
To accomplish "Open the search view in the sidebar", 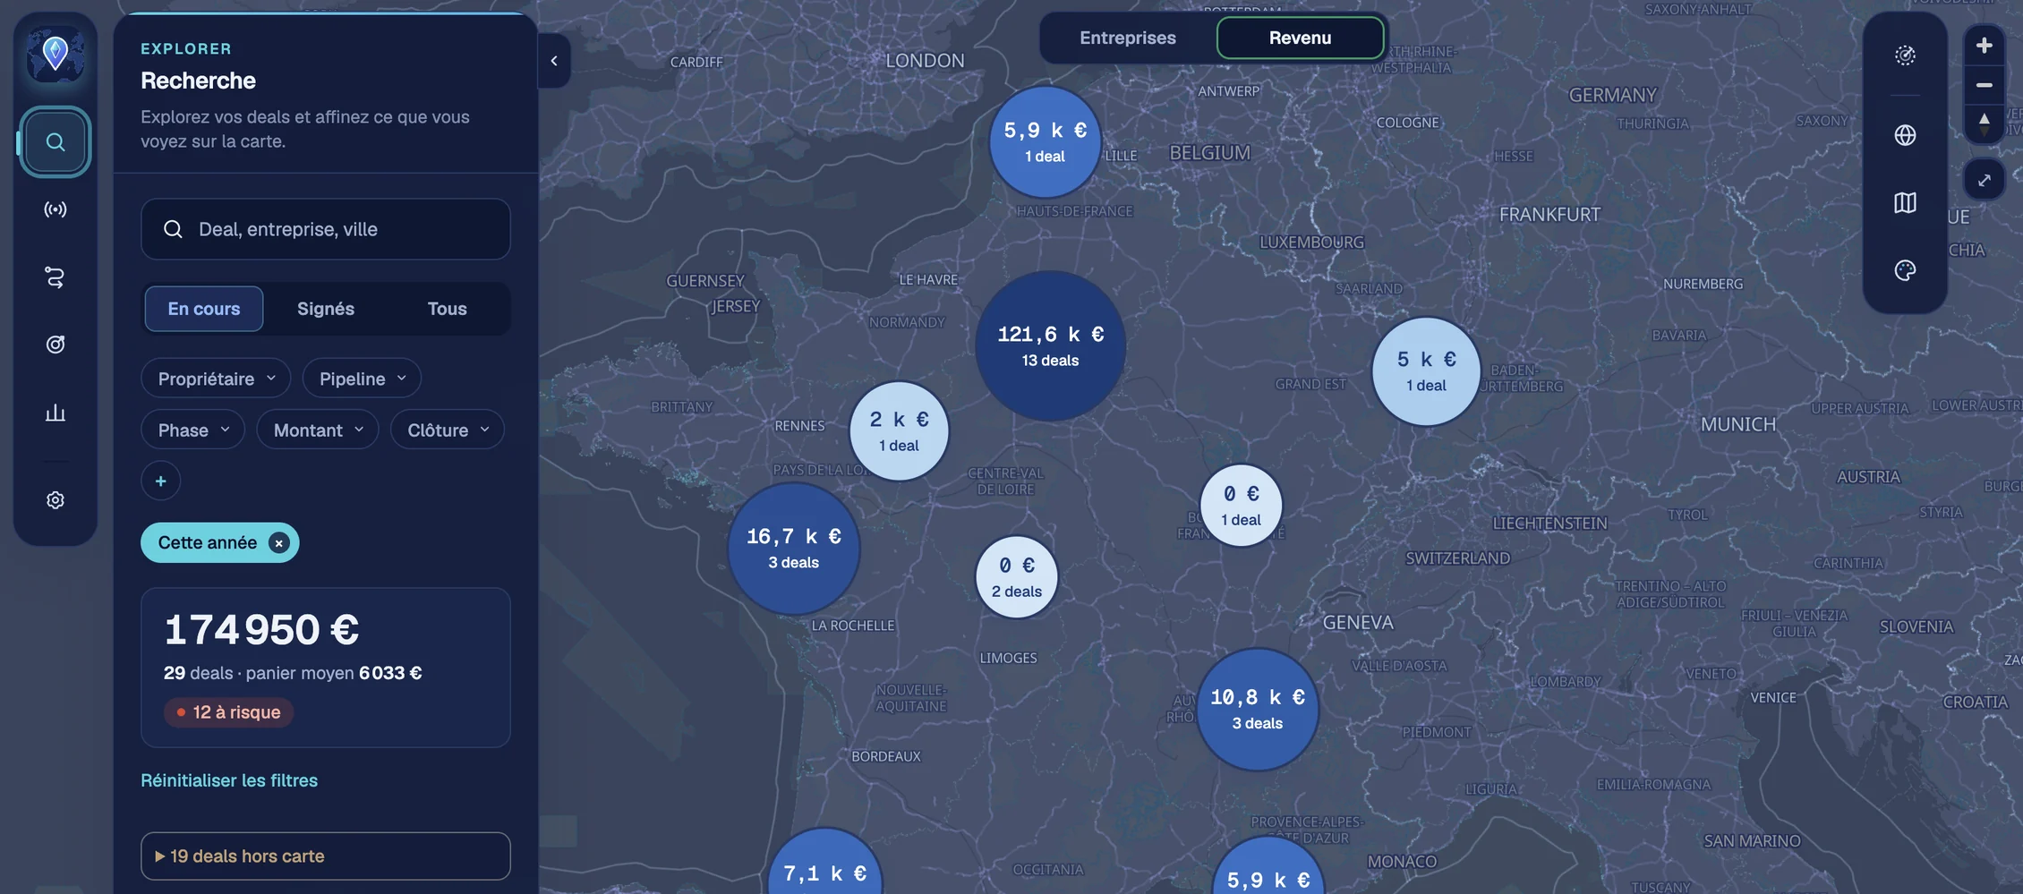I will (55, 141).
